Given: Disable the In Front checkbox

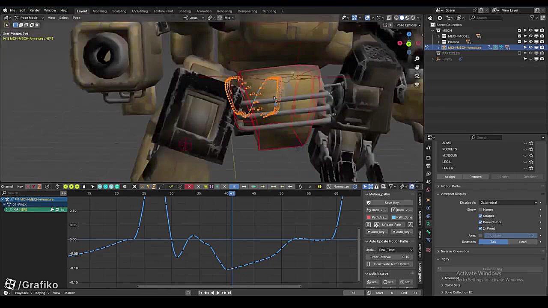Looking at the screenshot, I should pyautogui.click(x=480, y=228).
